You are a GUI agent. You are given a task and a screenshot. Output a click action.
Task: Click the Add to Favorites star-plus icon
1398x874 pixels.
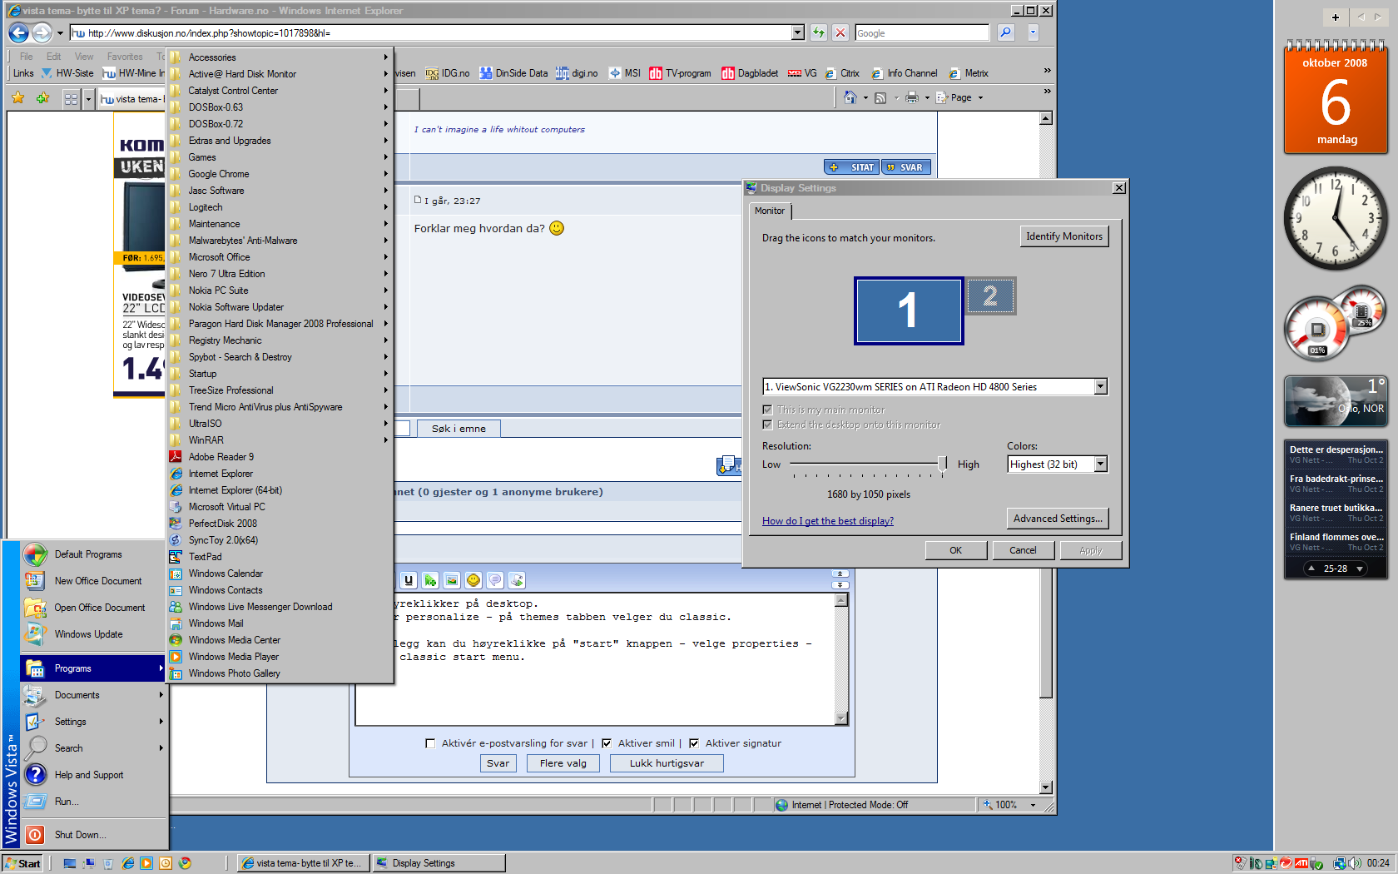42,98
